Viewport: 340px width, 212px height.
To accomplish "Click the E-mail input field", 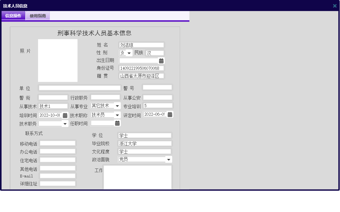I will pos(58,176).
